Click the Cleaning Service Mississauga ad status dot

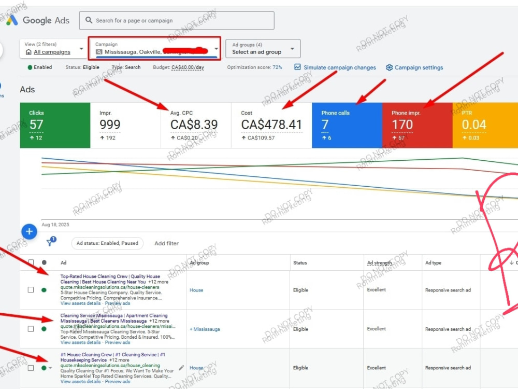44,329
